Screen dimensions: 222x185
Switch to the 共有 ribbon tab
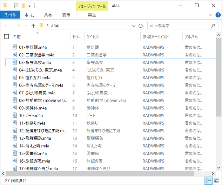tap(48, 15)
